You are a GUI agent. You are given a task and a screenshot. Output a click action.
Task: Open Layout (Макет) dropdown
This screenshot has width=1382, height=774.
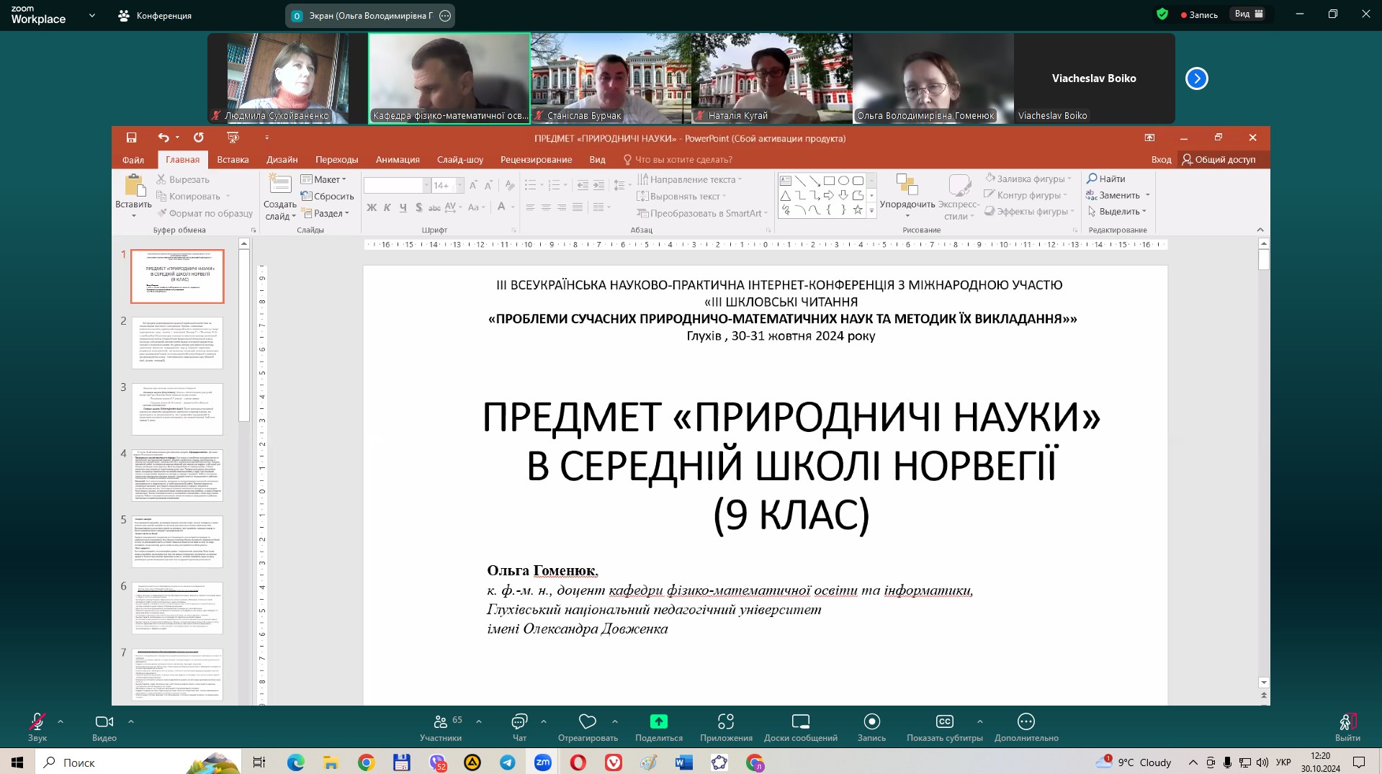click(323, 179)
